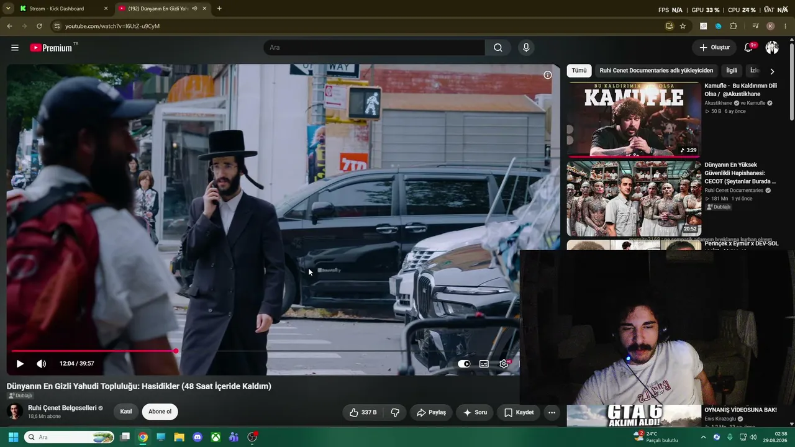Viewport: 795px width, 447px height.
Task: Show hidden system tray icons
Action: [x=703, y=437]
